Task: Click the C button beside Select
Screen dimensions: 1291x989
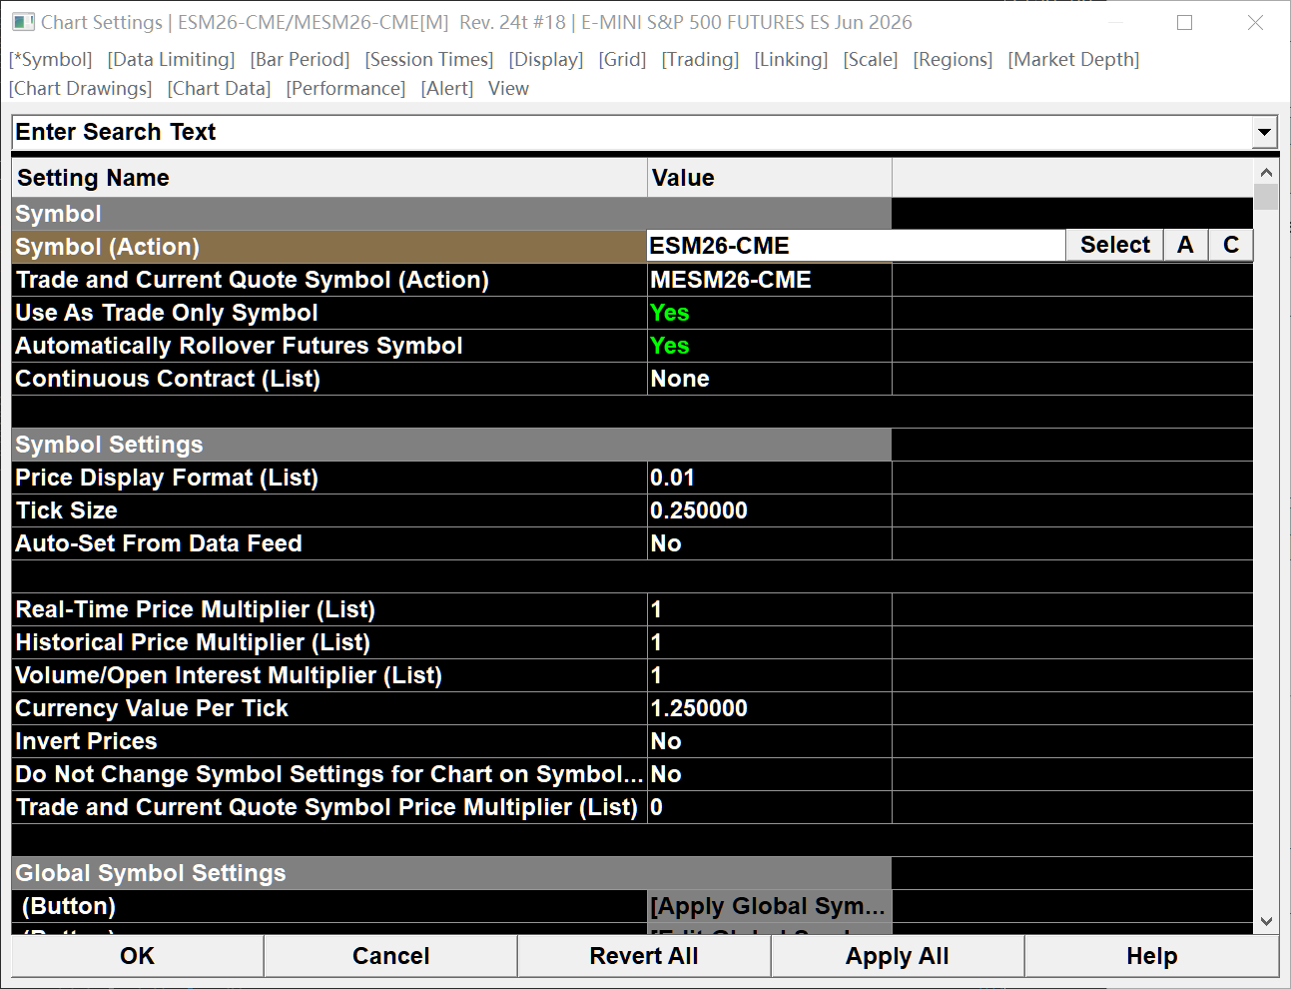Action: (1231, 246)
